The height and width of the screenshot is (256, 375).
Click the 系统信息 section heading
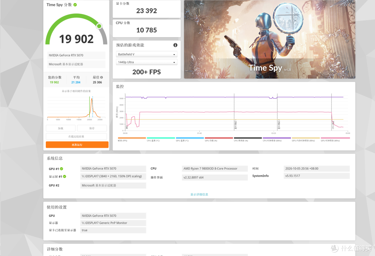55,158
